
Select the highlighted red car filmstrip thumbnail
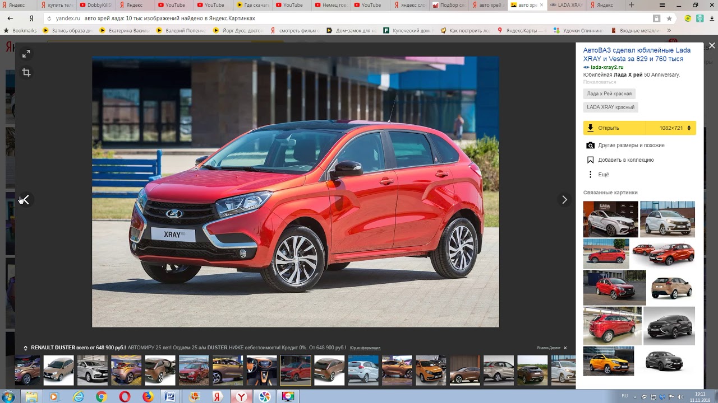[296, 370]
